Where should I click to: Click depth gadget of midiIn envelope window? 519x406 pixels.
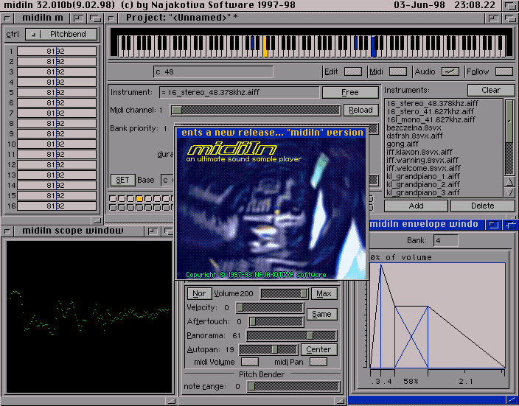510,225
